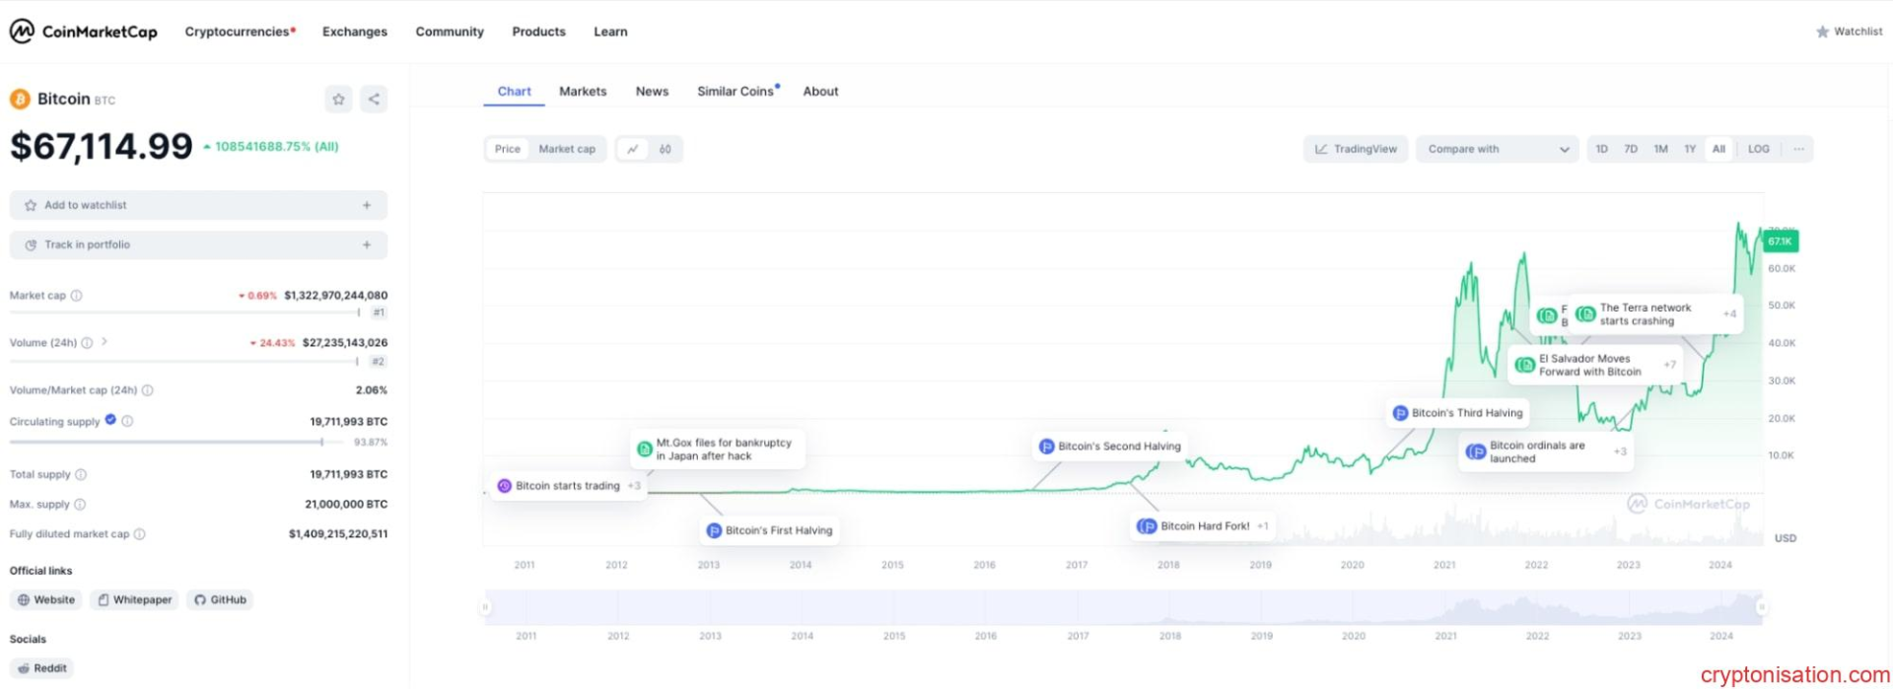This screenshot has width=1893, height=689.
Task: Expand Add to watchlist plus
Action: tap(367, 205)
